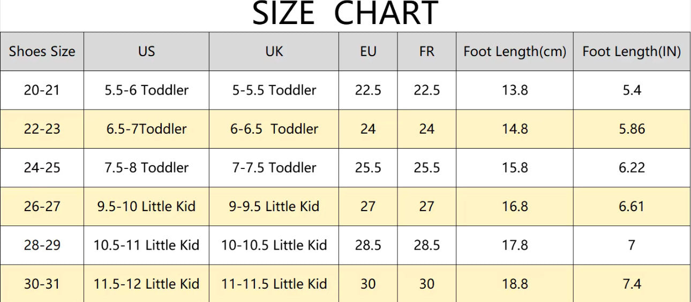
Task: Click the Foot Length(cm) header
Action: (515, 51)
